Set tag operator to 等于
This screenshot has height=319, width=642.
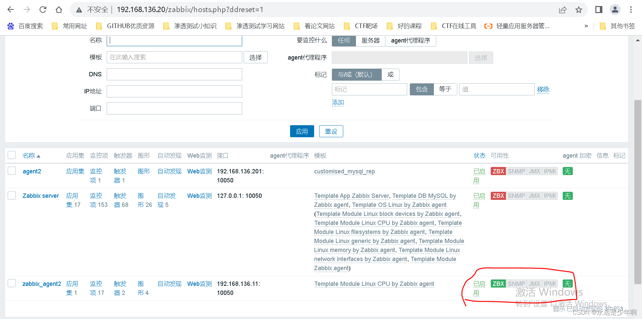pyautogui.click(x=445, y=89)
